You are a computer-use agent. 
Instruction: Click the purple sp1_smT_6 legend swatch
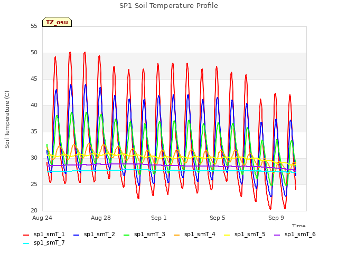pos(277,235)
